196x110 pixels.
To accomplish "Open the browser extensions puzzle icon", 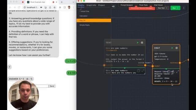I will click(x=60, y=7).
